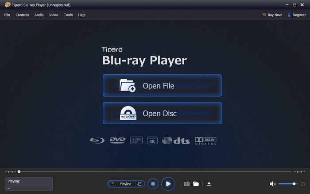This screenshot has width=310, height=194.
Task: Click the Eject disc icon
Action: pos(209,184)
